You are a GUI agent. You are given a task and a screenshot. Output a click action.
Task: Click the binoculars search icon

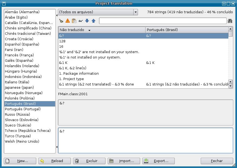230,21
